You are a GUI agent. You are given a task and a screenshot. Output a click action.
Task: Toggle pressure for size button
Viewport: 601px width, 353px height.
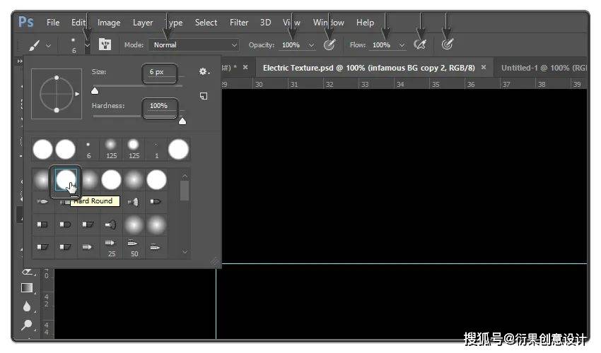click(447, 44)
